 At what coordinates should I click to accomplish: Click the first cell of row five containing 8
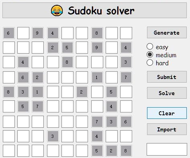tap(9, 92)
